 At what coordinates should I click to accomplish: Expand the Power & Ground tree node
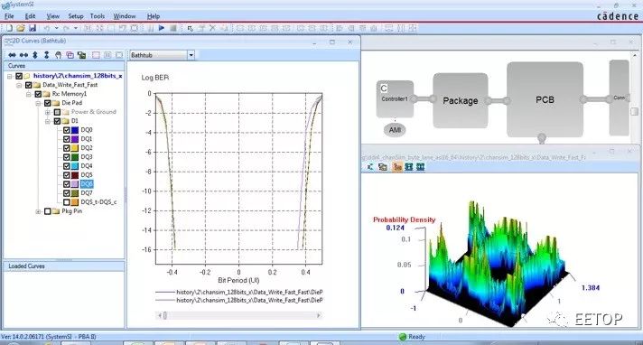pyautogui.click(x=48, y=112)
